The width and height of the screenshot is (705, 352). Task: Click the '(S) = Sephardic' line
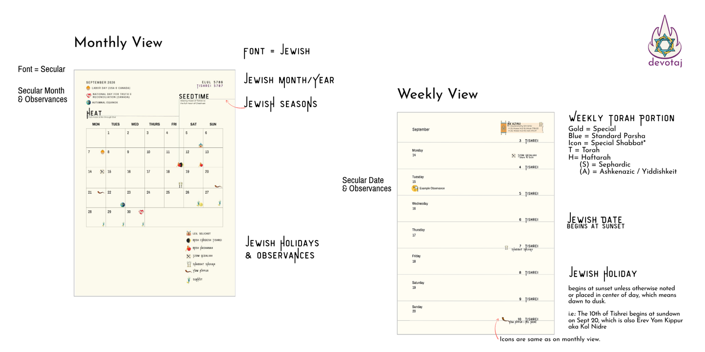click(x=605, y=164)
